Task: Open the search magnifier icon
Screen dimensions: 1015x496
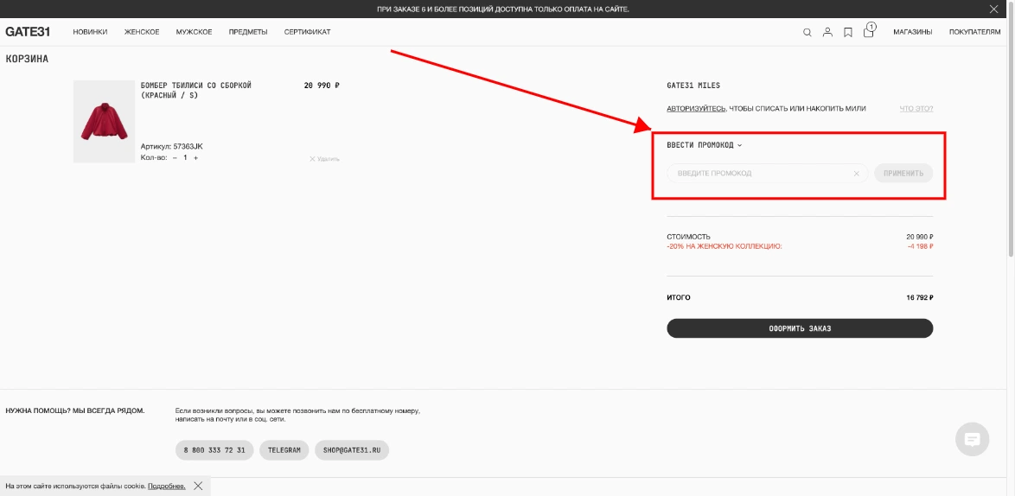Action: (x=808, y=32)
